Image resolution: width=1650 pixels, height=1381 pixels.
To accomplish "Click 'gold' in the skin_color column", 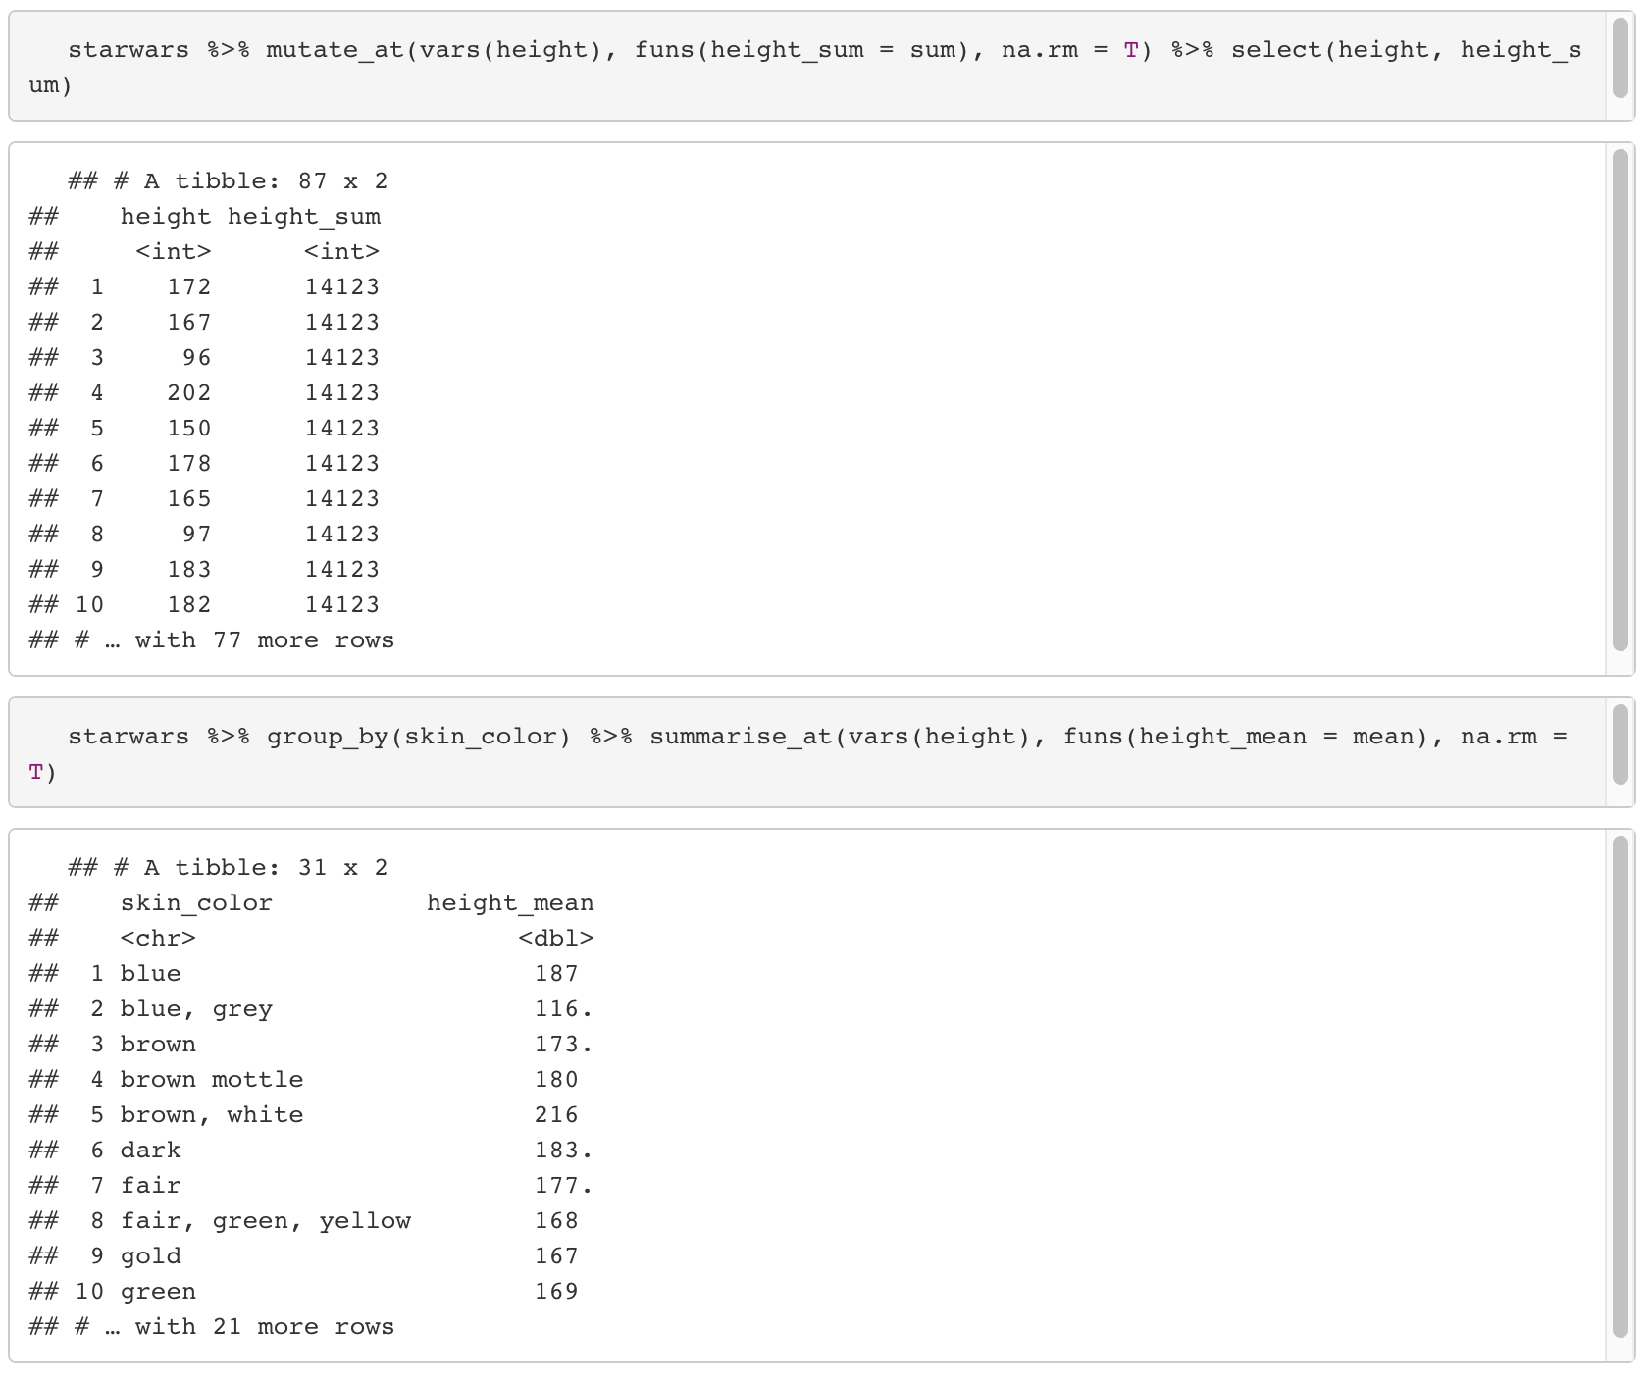I will (150, 1256).
